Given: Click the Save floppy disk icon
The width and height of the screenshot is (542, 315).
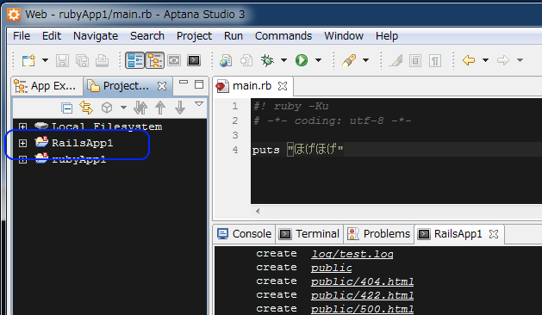Looking at the screenshot, I should [62, 60].
